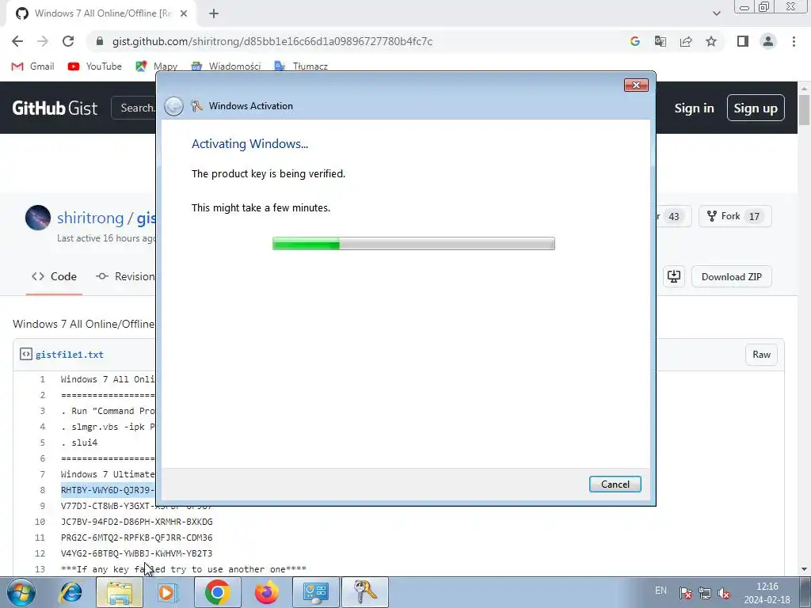Switch to Windows Activation taskbar keys icon
Image resolution: width=811 pixels, height=608 pixels.
click(x=364, y=592)
